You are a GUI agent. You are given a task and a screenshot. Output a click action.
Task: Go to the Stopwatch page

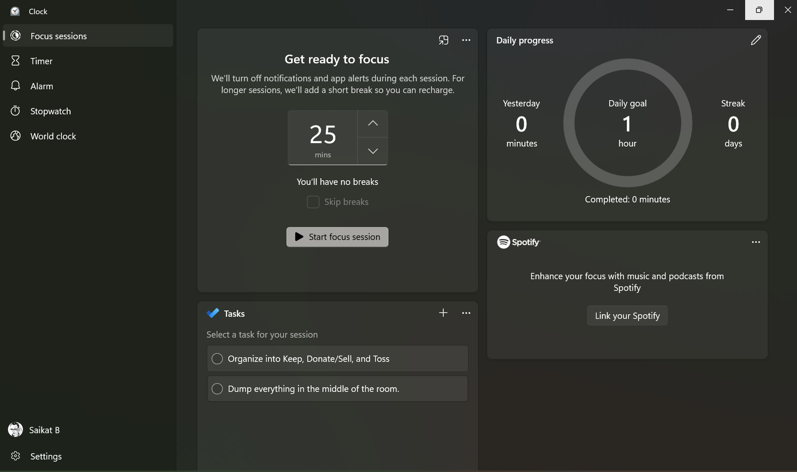(x=50, y=111)
